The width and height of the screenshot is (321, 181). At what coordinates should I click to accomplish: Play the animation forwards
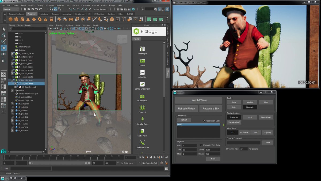click(x=155, y=157)
